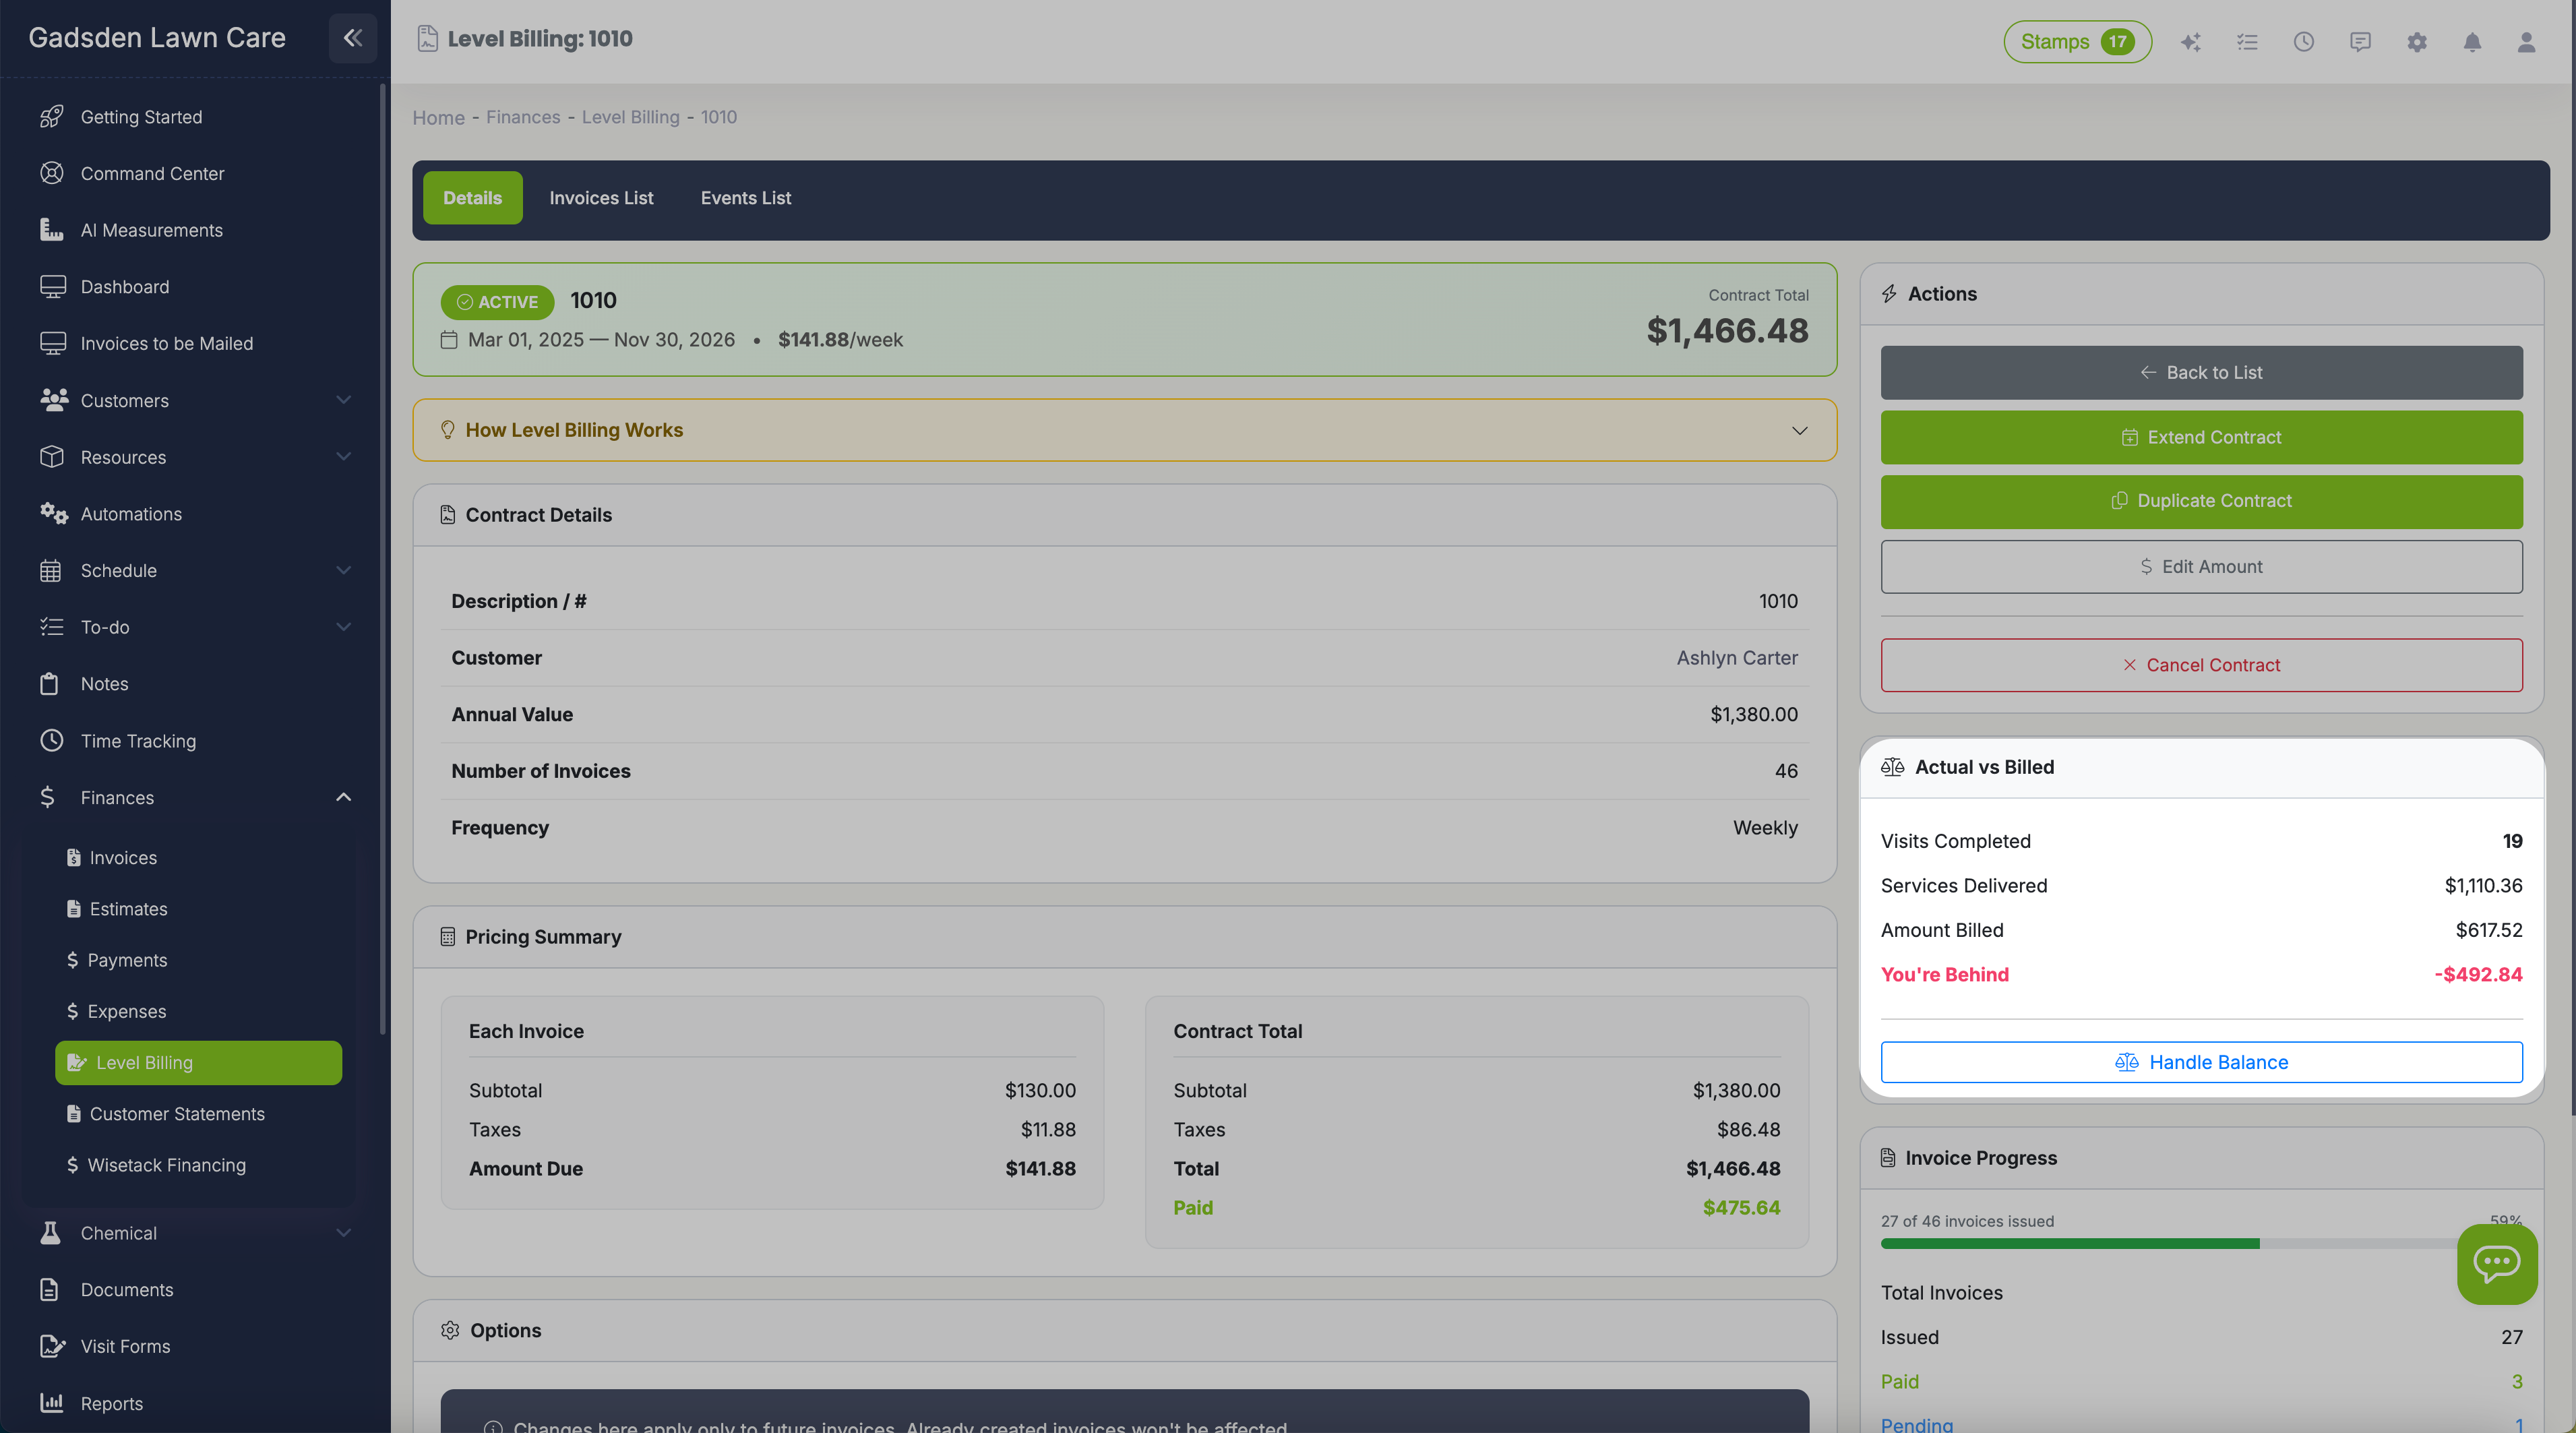Open the task checklist icon in top bar
This screenshot has width=2576, height=1433.
2247,42
